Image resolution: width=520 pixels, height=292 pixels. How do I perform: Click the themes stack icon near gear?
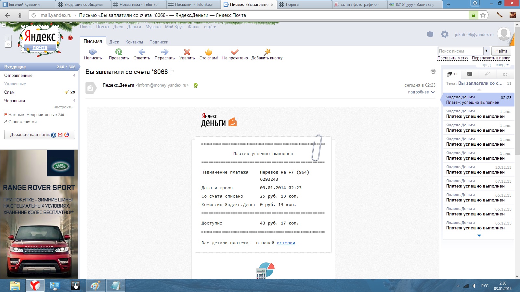[430, 34]
